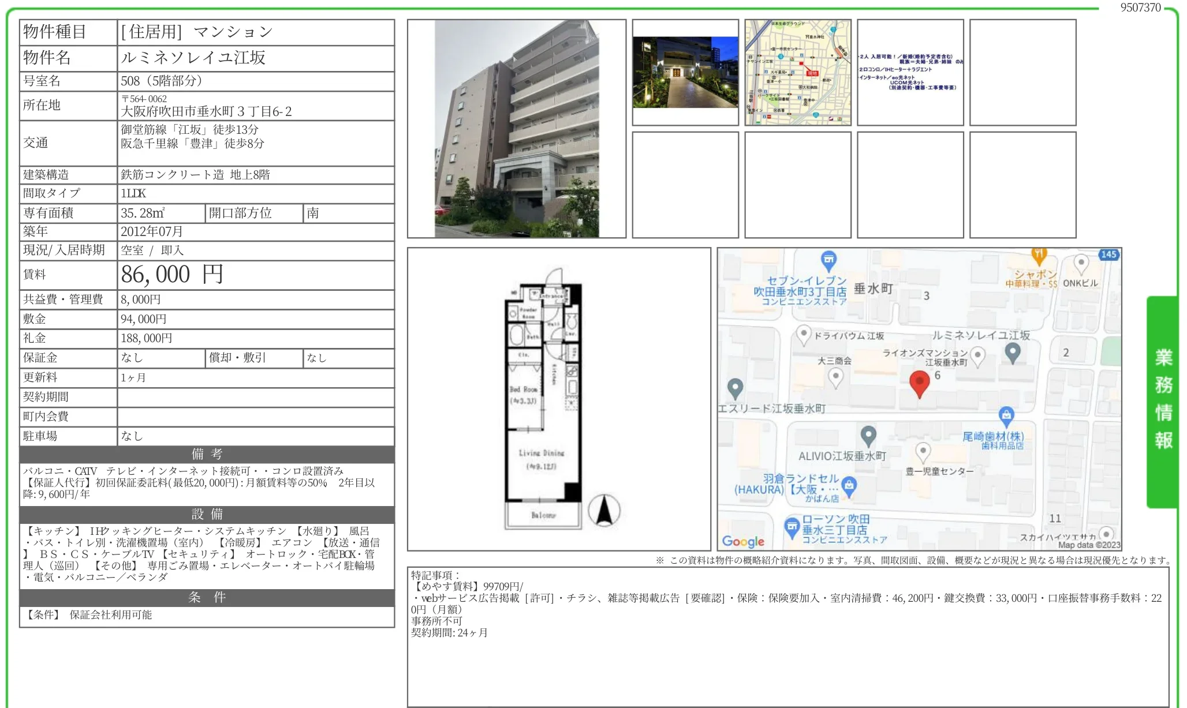Click the '条 件' section header
This screenshot has width=1187, height=708.
pos(207,597)
